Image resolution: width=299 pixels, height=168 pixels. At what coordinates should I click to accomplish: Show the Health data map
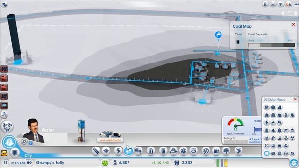[279, 131]
